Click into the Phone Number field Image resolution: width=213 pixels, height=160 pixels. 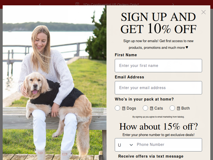(169, 145)
